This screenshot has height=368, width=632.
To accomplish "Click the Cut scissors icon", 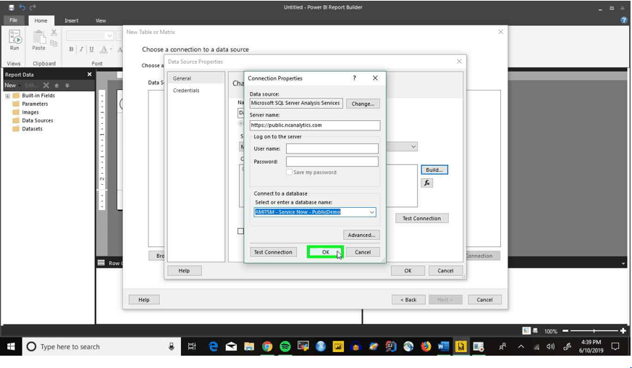I will tap(54, 33).
